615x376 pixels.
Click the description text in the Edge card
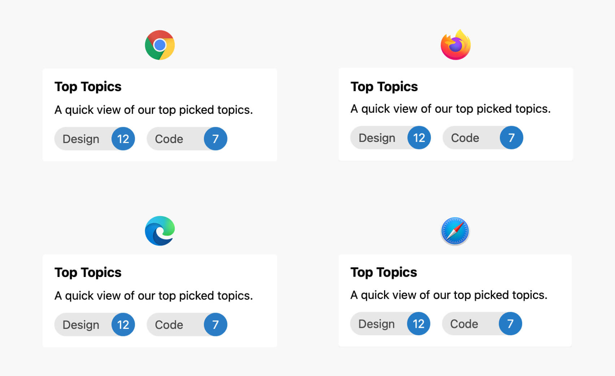click(153, 296)
